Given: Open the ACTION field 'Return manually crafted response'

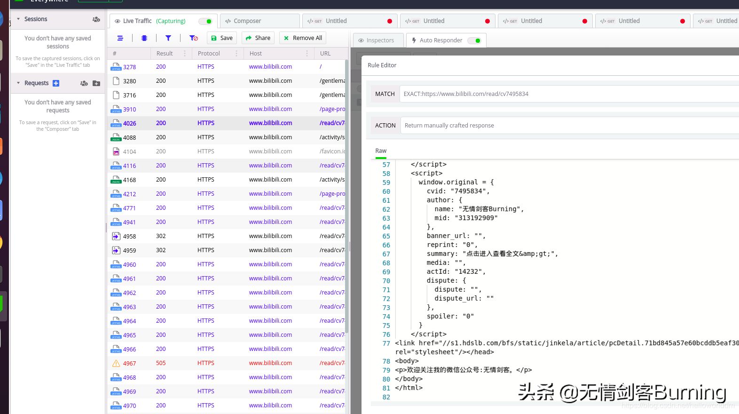Looking at the screenshot, I should 570,126.
